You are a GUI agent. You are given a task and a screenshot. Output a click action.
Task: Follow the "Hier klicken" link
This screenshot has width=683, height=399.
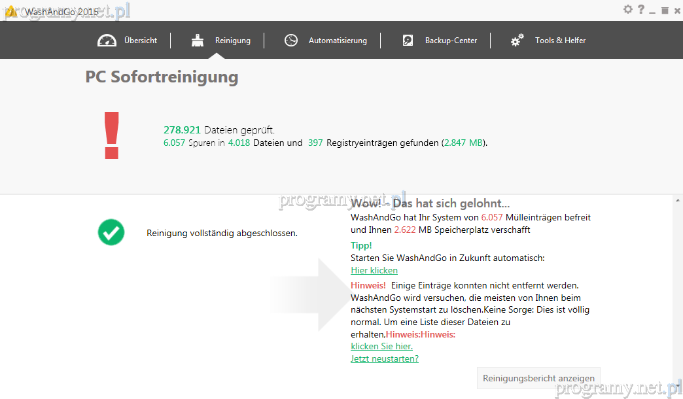[374, 270]
